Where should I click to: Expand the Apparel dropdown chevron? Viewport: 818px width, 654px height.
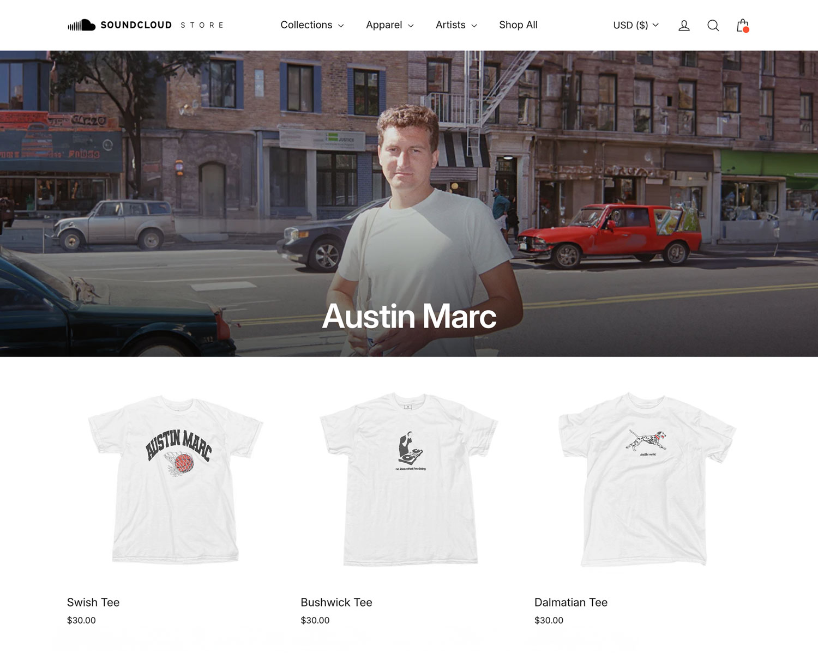[x=410, y=26]
